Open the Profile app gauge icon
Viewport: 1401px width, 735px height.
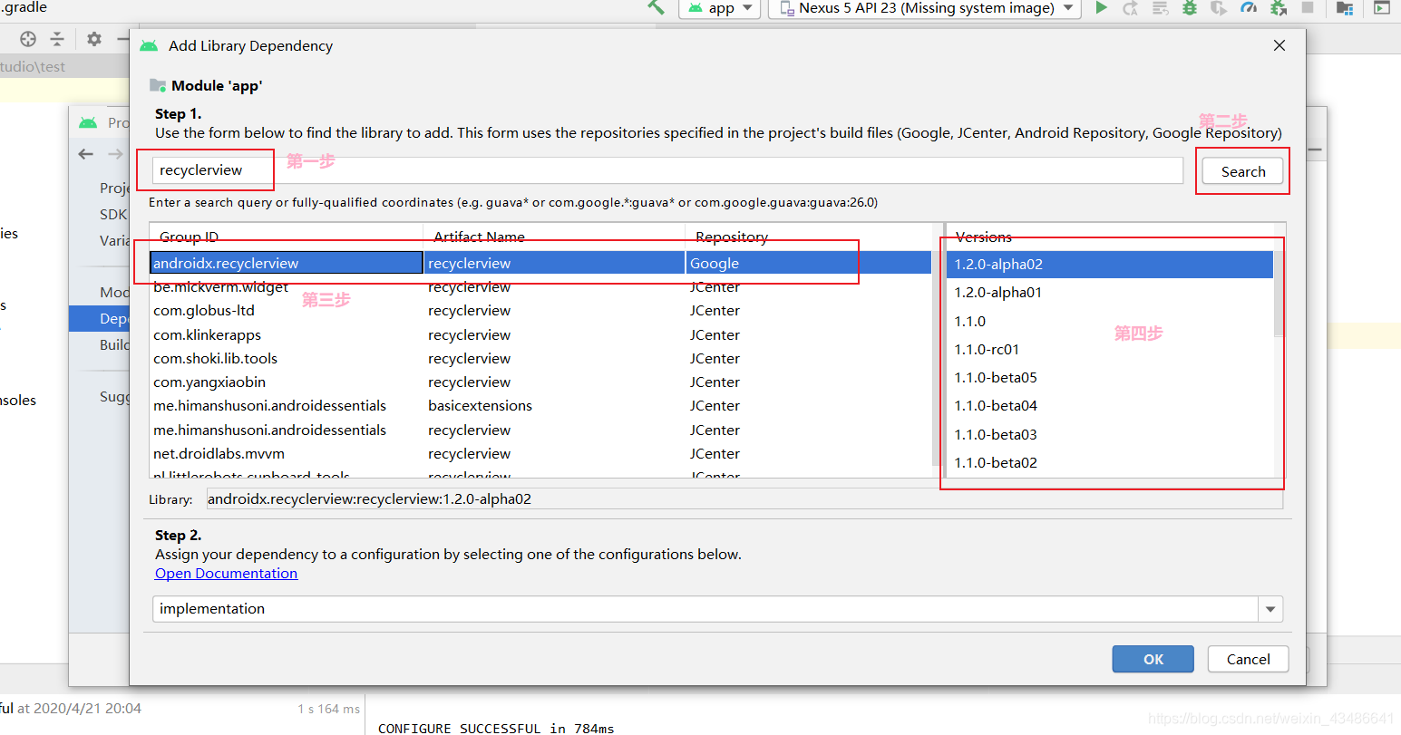1249,8
